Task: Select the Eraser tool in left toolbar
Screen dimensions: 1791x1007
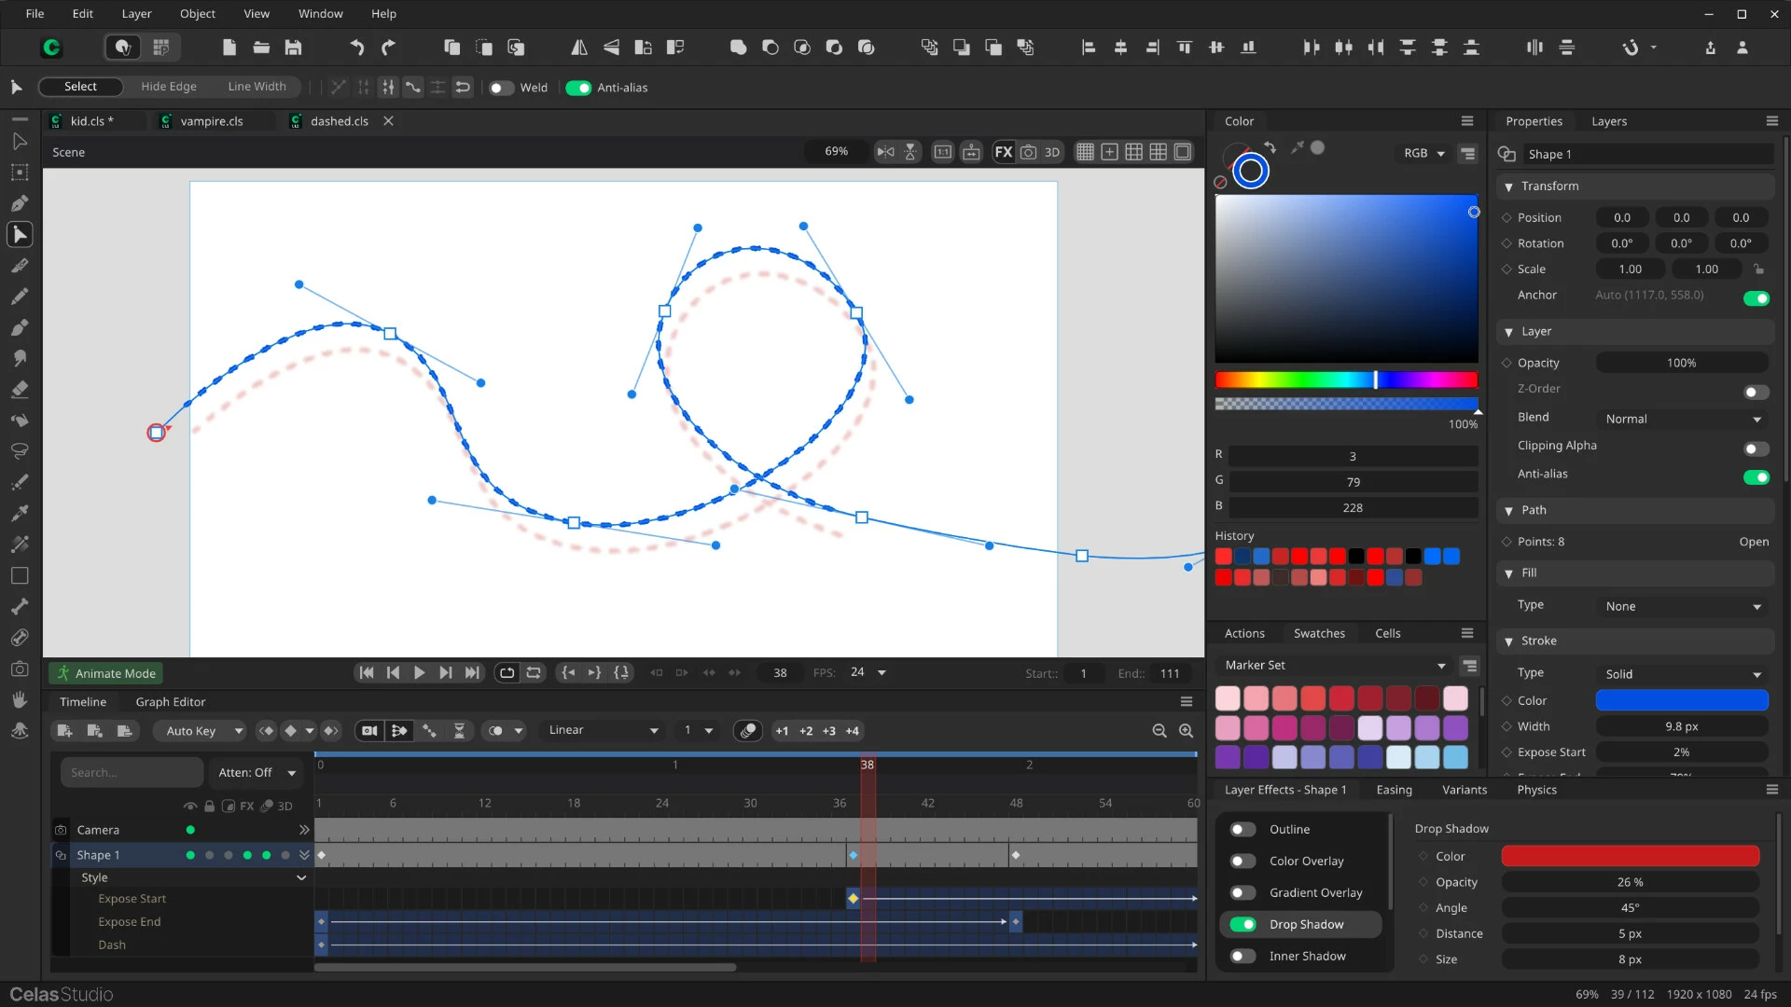Action: tap(20, 389)
